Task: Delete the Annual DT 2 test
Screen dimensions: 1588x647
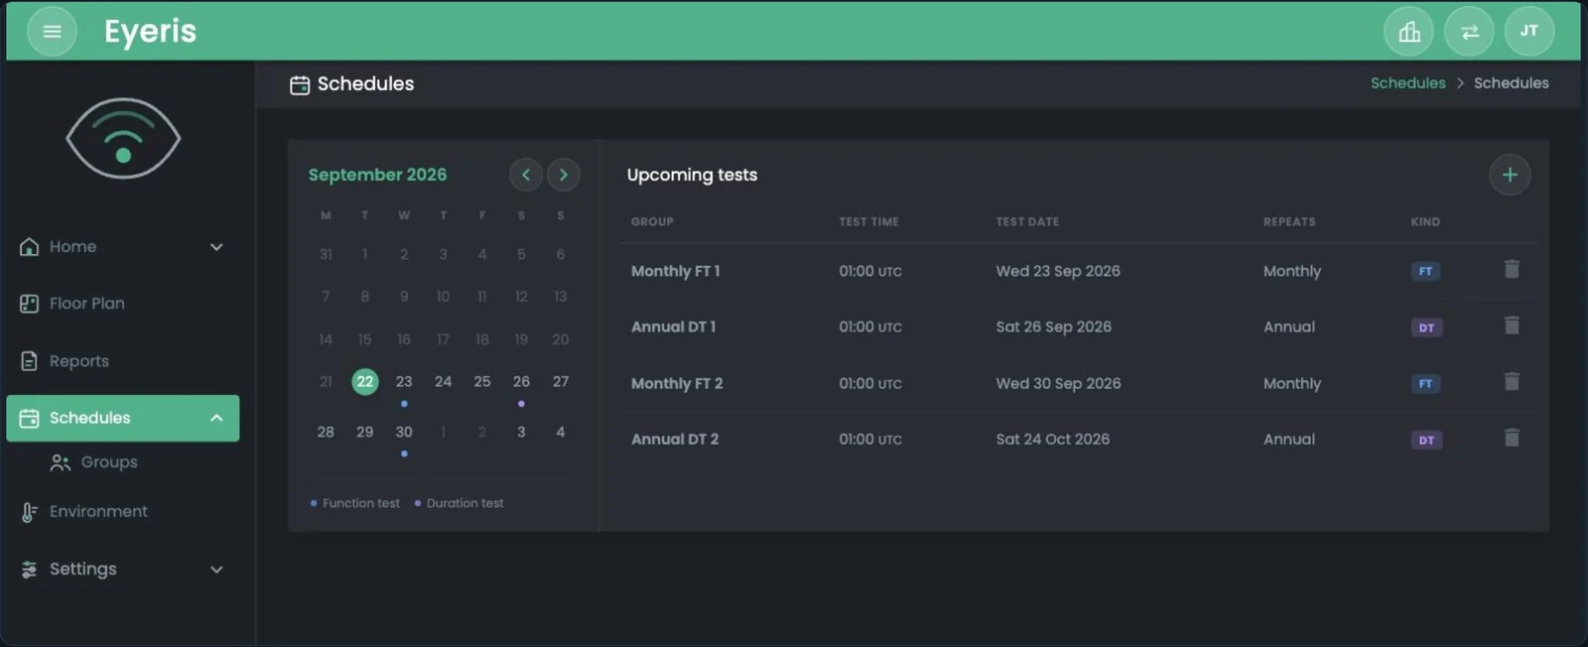Action: (1512, 438)
